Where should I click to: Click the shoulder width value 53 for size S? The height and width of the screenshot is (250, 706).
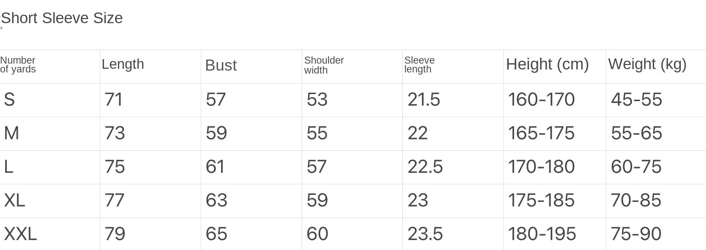coord(317,100)
